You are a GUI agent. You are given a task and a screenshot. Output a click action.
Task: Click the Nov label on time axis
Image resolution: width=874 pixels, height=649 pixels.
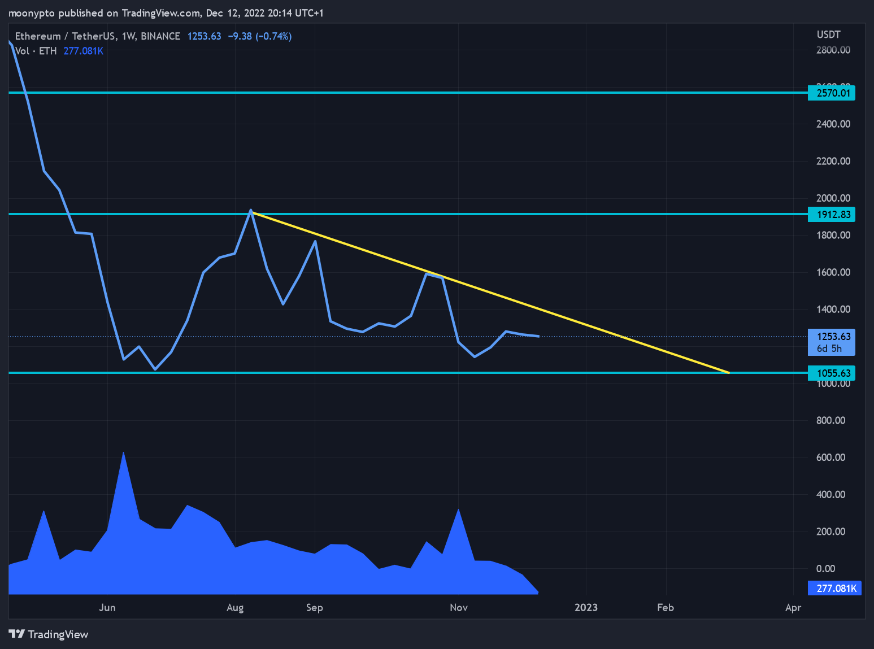pos(459,607)
